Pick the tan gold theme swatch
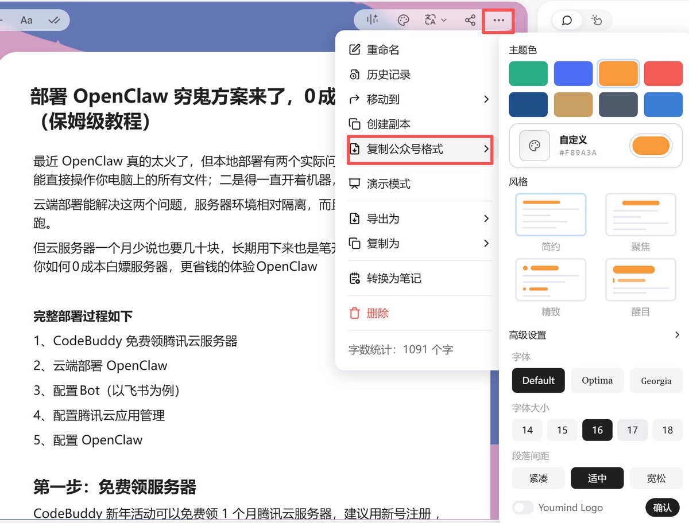The height and width of the screenshot is (523, 689). coord(573,104)
